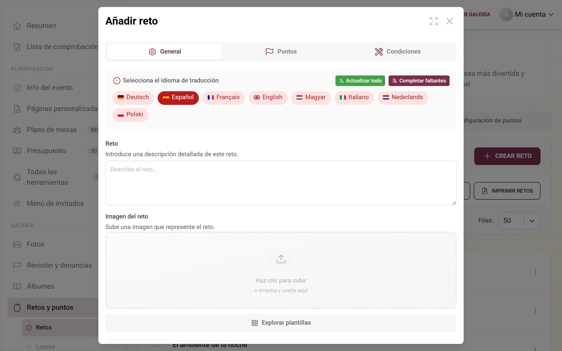Open Álbumes in the sidebar
This screenshot has width=562, height=351.
coord(40,286)
